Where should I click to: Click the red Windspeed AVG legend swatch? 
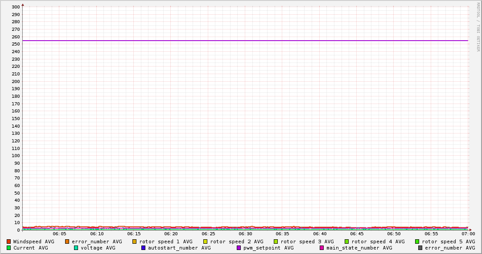point(8,242)
